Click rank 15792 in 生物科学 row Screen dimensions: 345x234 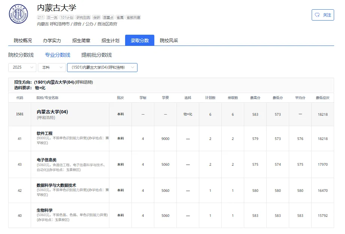323,216
